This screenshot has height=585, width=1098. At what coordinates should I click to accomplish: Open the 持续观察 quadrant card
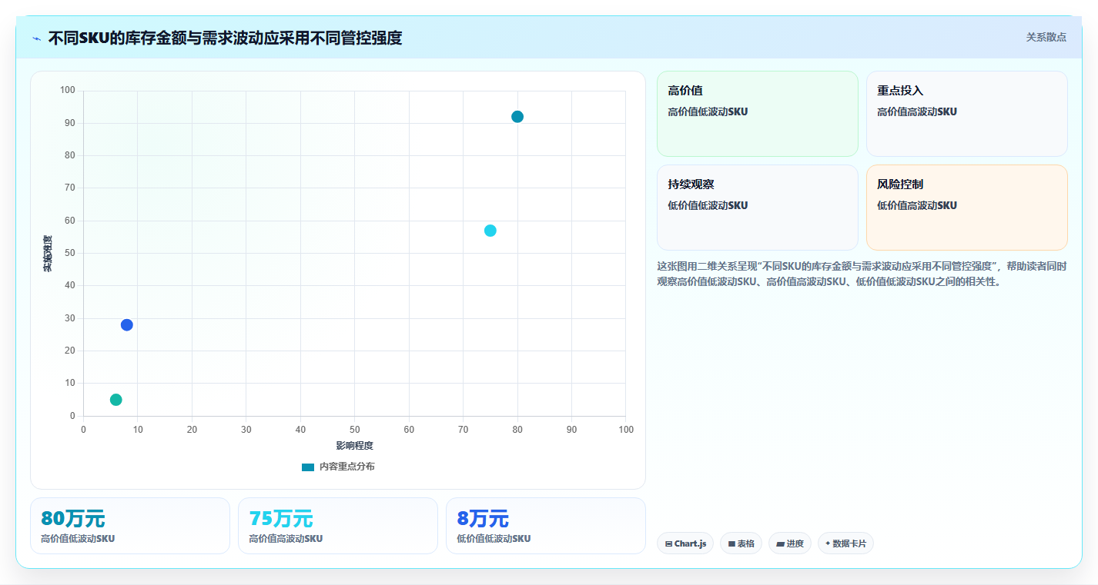[x=758, y=208]
